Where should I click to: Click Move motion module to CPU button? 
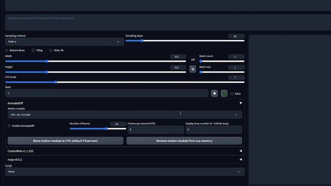(x=66, y=141)
